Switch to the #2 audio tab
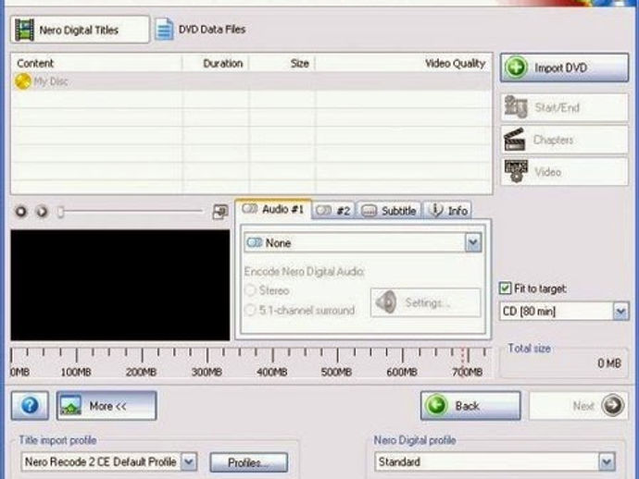This screenshot has height=479, width=639. click(333, 211)
